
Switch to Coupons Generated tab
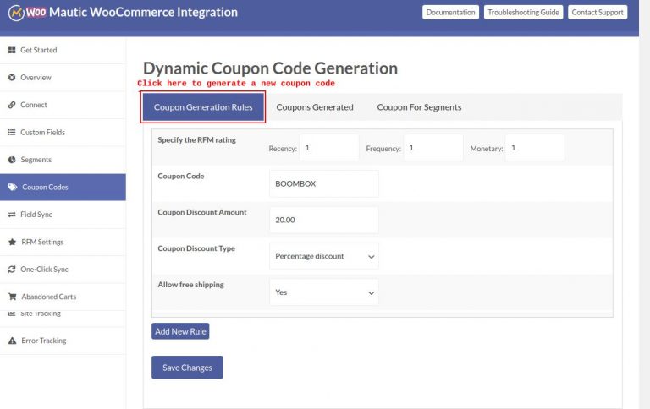coord(315,107)
